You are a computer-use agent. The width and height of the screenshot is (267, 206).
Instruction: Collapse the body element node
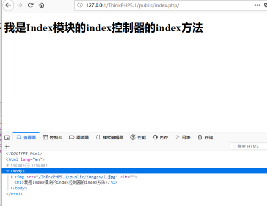click(x=7, y=171)
